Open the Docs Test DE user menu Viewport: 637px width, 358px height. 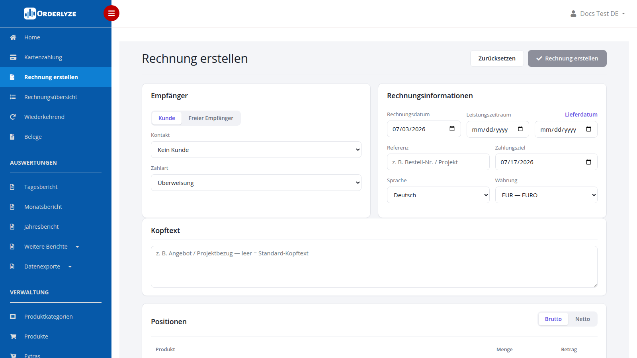(598, 14)
